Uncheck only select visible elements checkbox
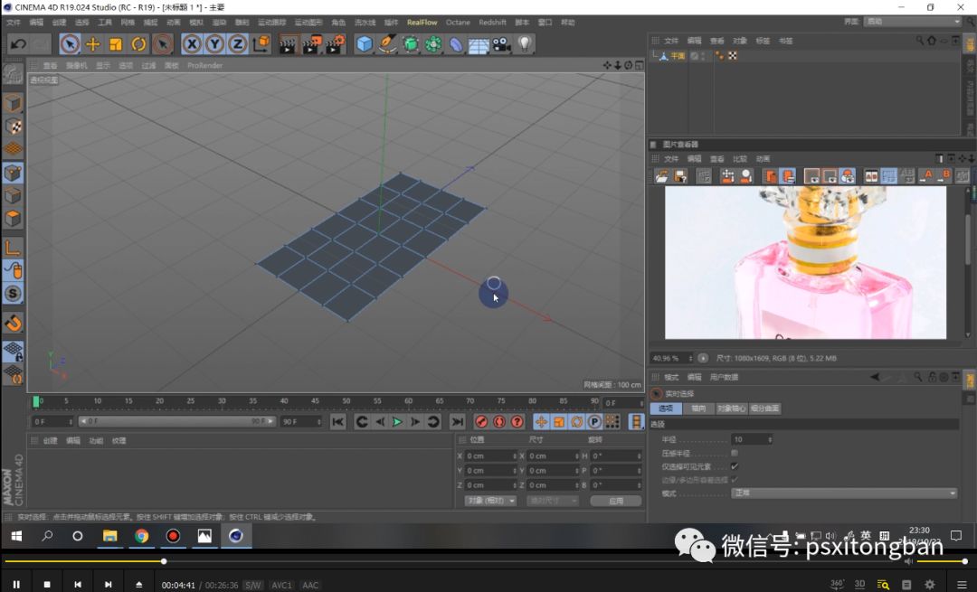 coord(734,466)
